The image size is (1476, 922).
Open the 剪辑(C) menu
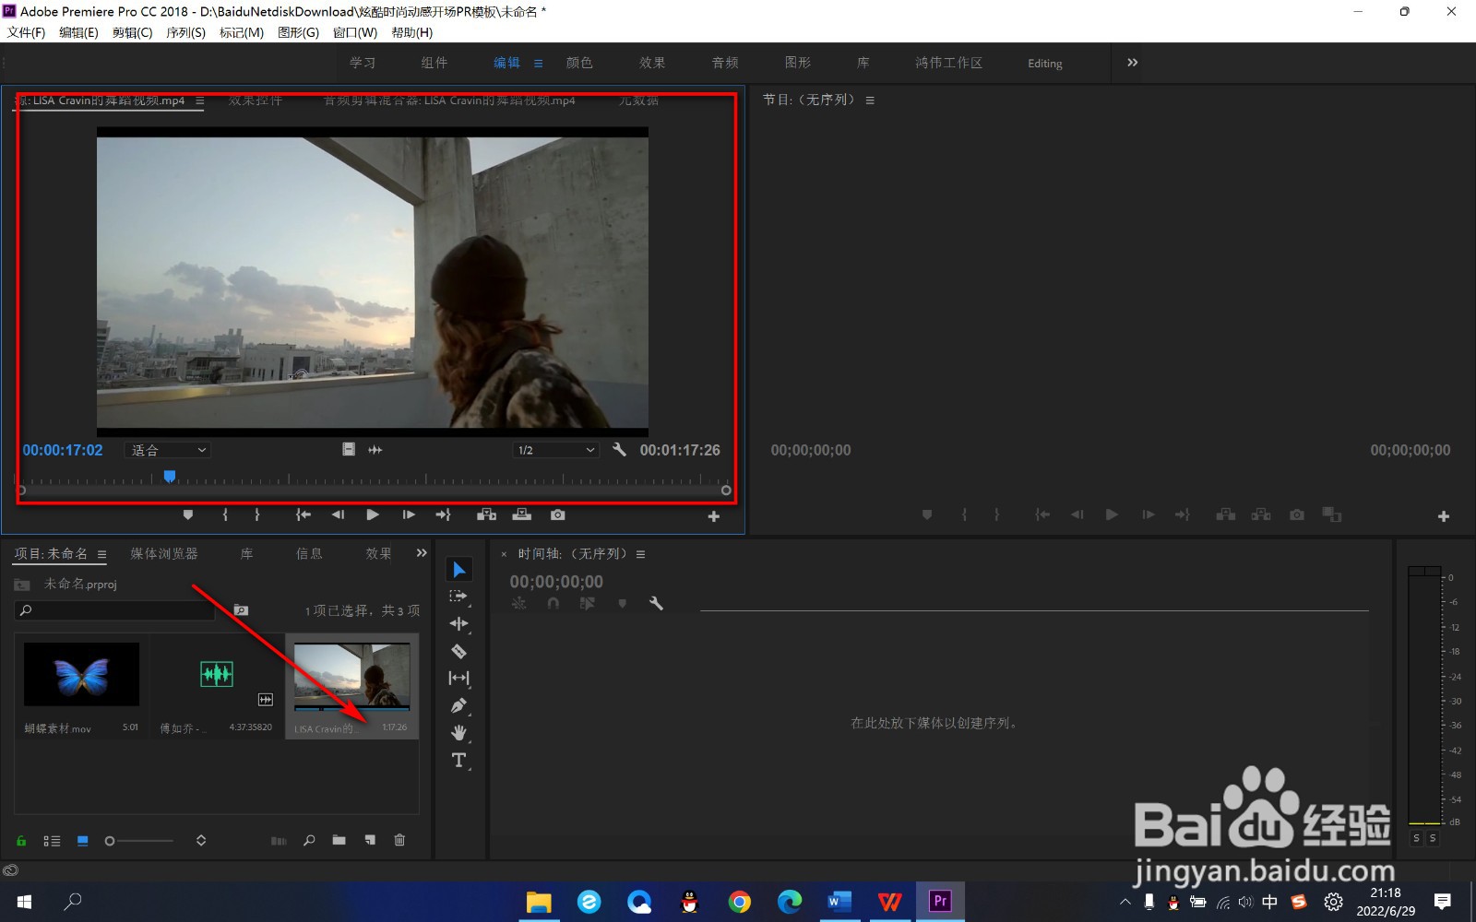(132, 32)
